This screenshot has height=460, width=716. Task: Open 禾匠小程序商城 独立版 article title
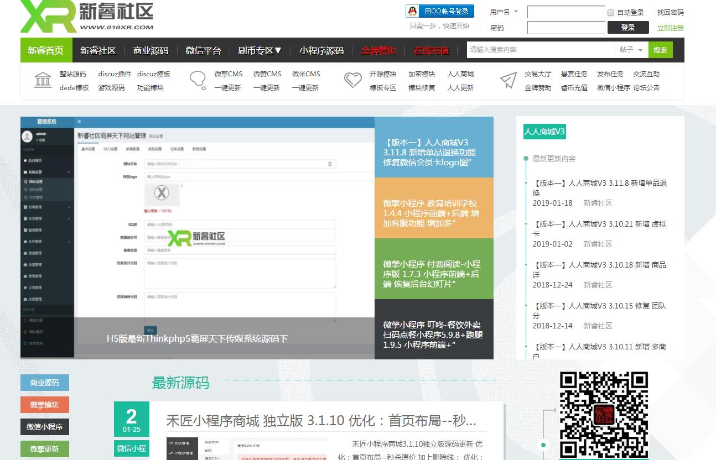pyautogui.click(x=321, y=421)
